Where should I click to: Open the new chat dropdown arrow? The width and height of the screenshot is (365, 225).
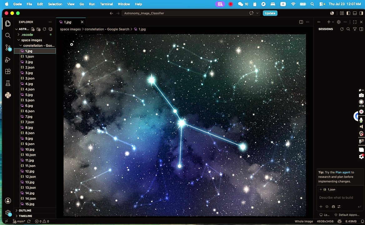coord(333,22)
